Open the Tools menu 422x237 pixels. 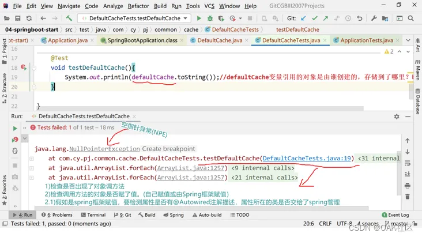pos(193,6)
